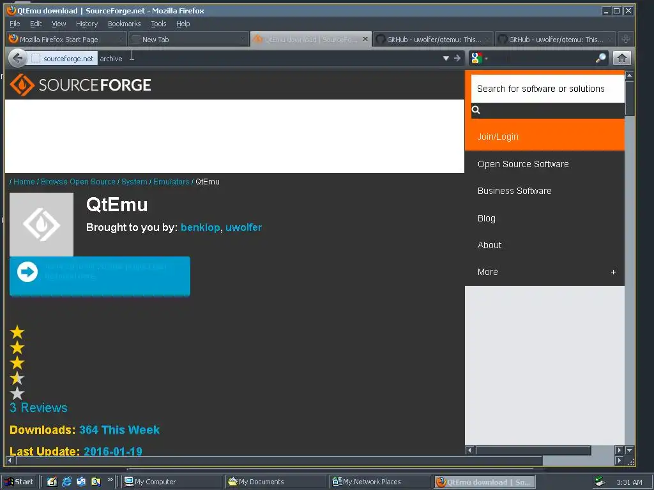Click the sidebar search magnifier icon

tap(476, 110)
